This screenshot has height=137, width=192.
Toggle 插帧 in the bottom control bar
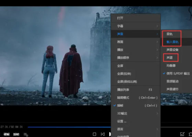pyautogui.click(x=16, y=134)
